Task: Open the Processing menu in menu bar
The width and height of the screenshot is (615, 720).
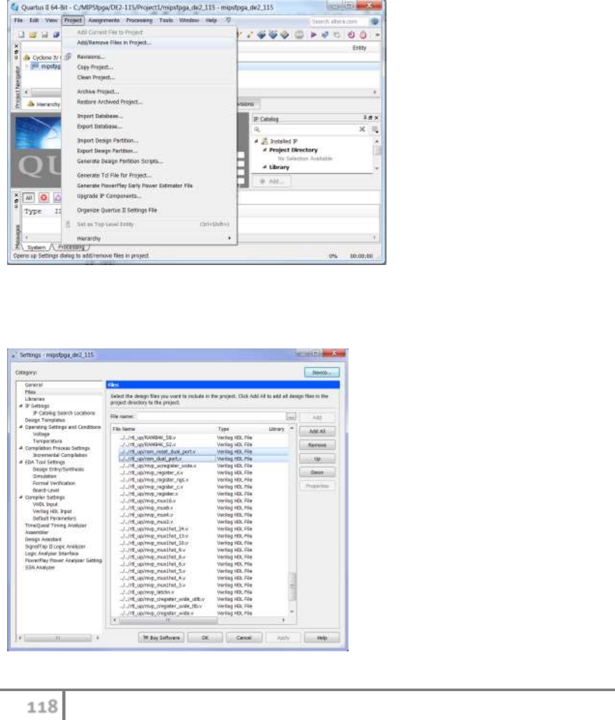Action: (139, 20)
